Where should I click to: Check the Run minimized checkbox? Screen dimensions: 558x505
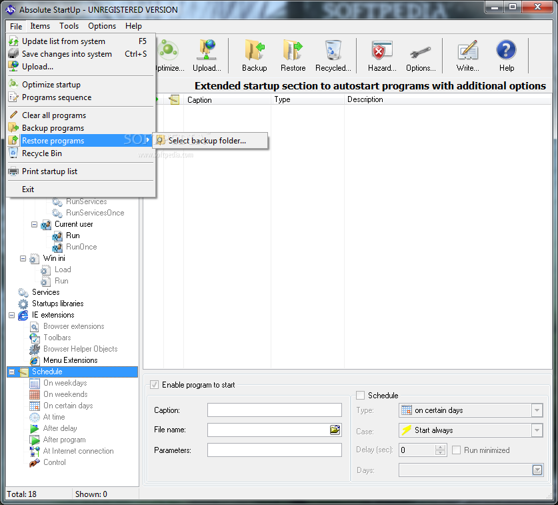coord(456,450)
